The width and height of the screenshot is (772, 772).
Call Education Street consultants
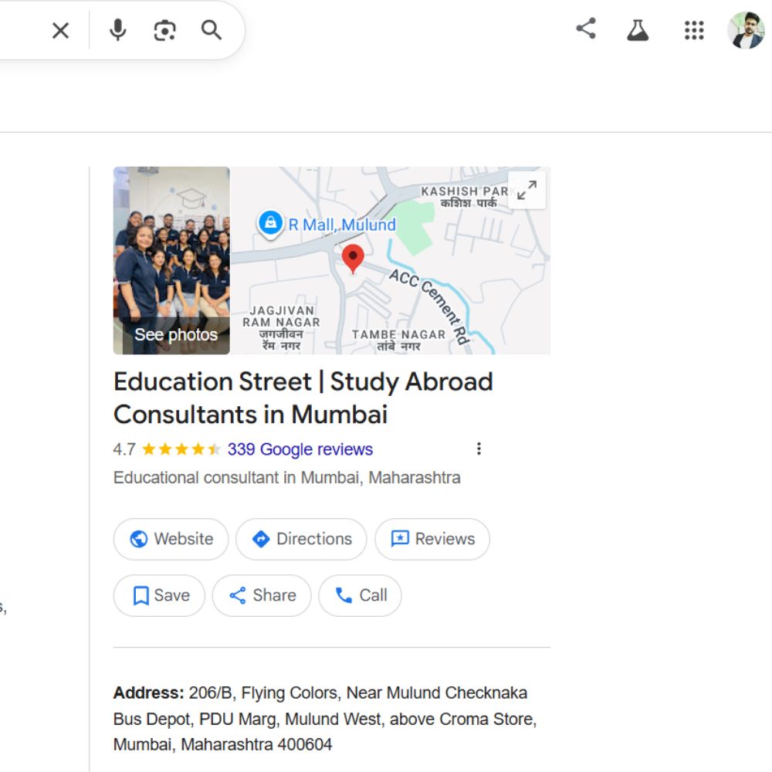[x=360, y=595]
